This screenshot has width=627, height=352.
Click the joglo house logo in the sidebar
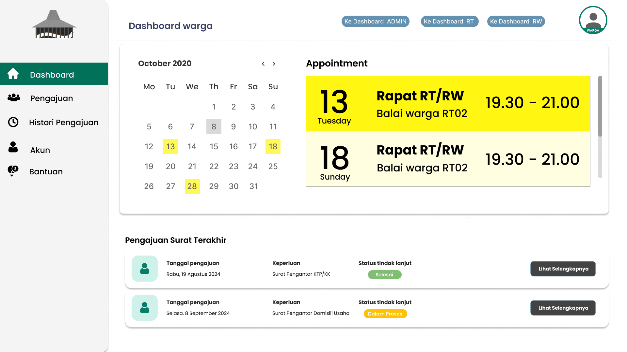(x=54, y=25)
